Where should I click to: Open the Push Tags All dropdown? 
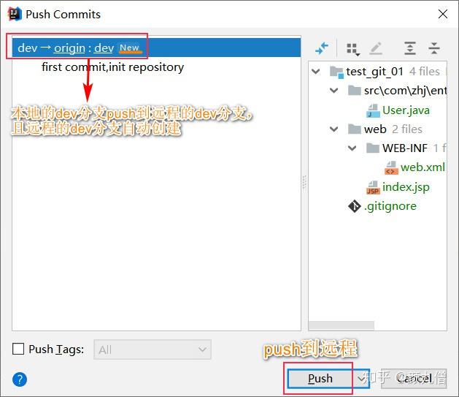point(153,349)
